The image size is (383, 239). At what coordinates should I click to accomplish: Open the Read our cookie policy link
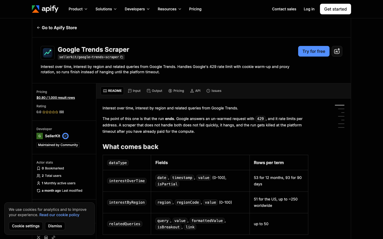coord(59,215)
